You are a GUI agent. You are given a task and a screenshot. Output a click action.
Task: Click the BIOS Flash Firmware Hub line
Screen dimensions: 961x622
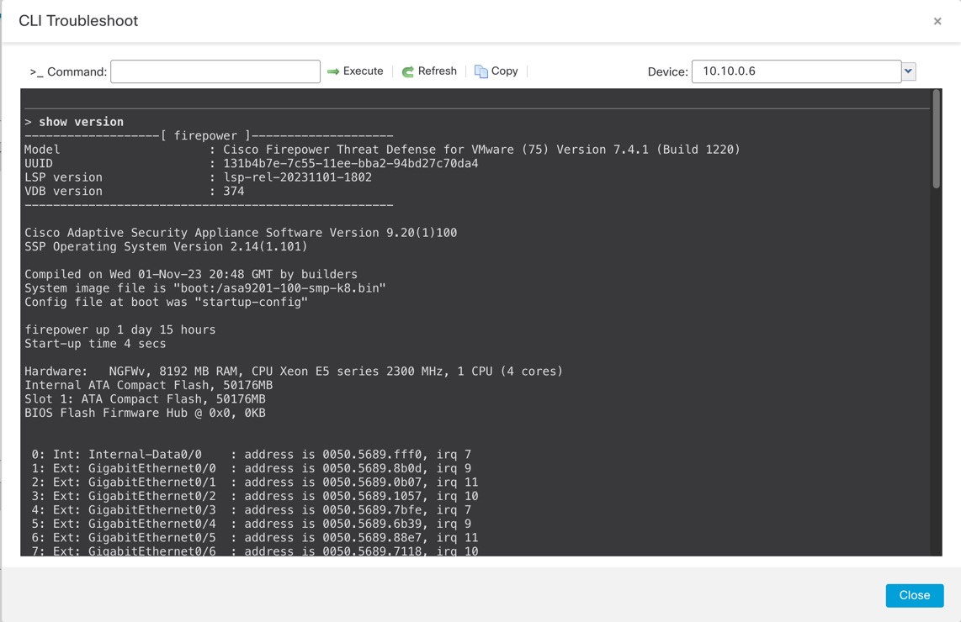146,414
